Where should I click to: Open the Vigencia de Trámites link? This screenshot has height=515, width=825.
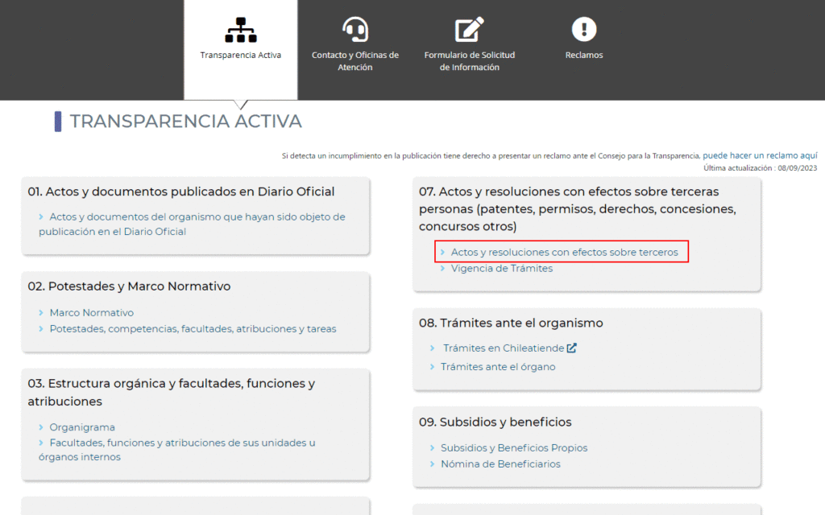click(x=501, y=269)
